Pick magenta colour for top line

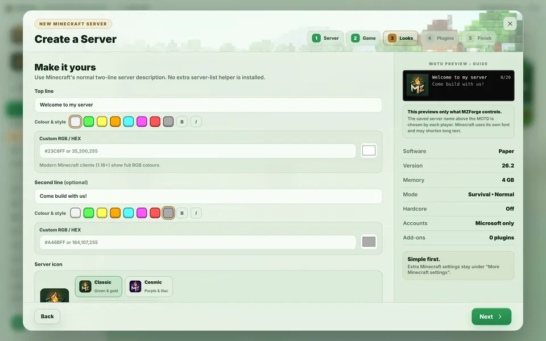click(142, 122)
